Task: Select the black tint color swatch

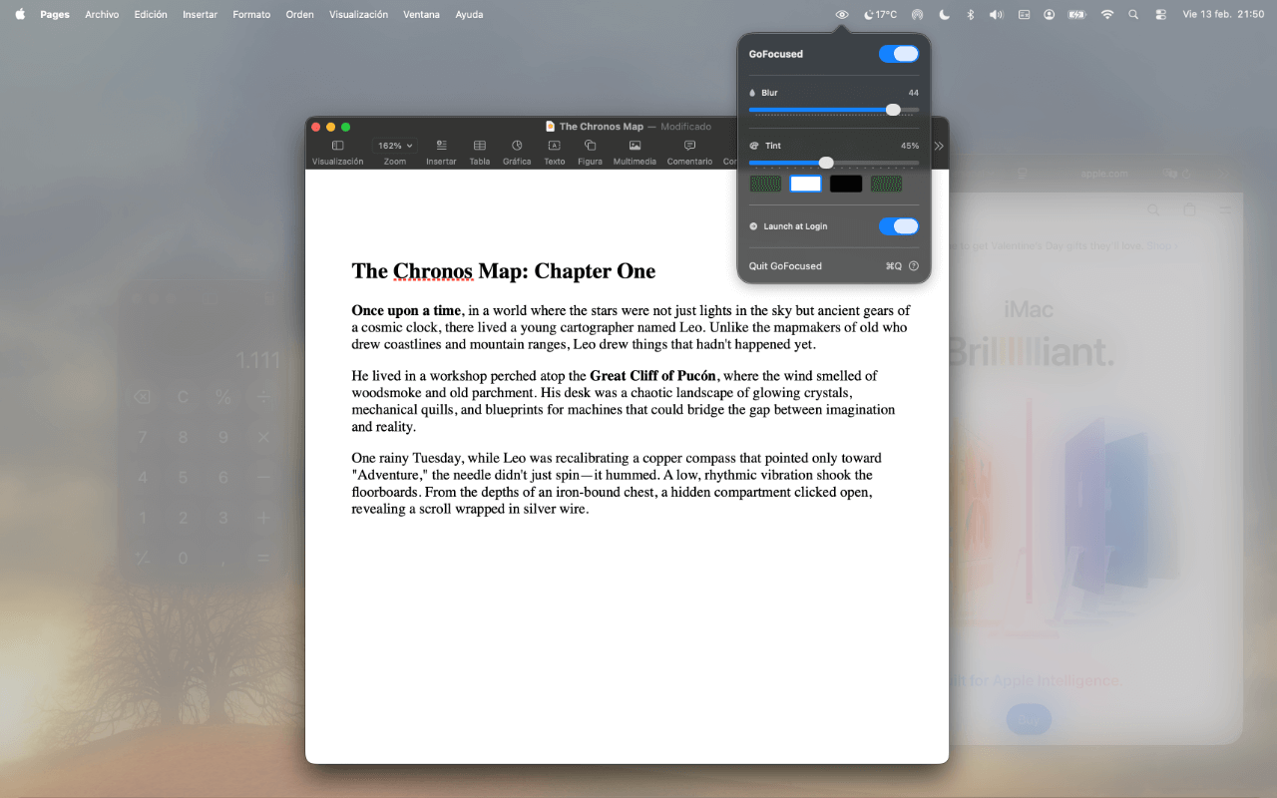Action: [x=845, y=184]
